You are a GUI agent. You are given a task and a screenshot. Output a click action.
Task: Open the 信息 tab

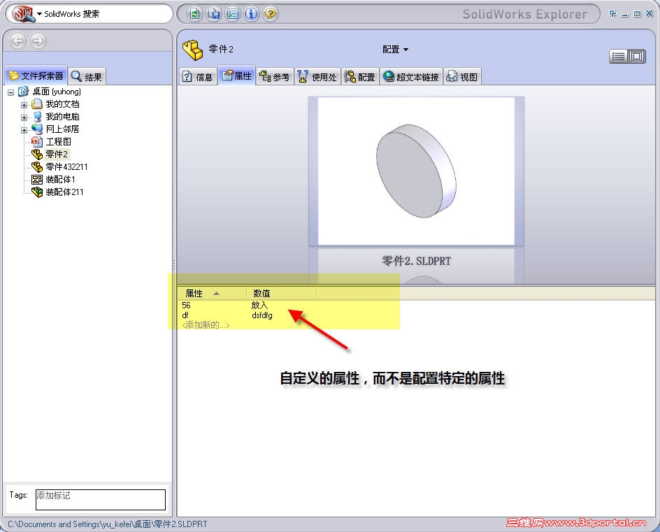tap(198, 77)
